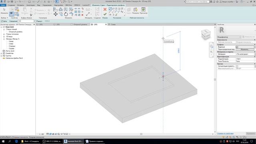Select the Rotate tool
Viewport: 256px width, 144px height.
click(x=66, y=14)
